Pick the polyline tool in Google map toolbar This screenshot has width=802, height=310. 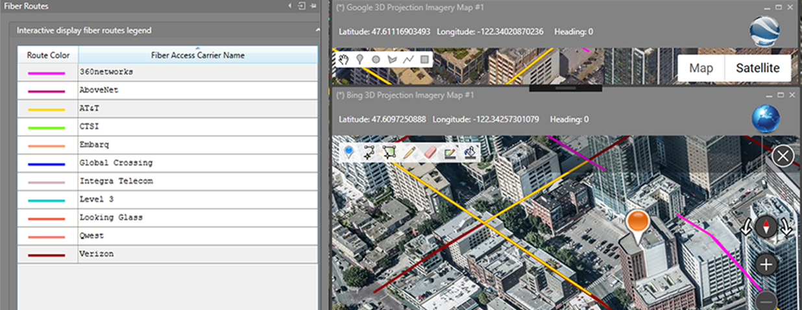coord(408,59)
